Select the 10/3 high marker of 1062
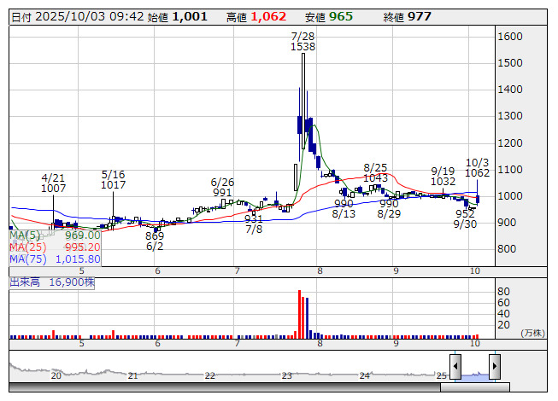Viewport: 558px width, 401px height. click(477, 167)
